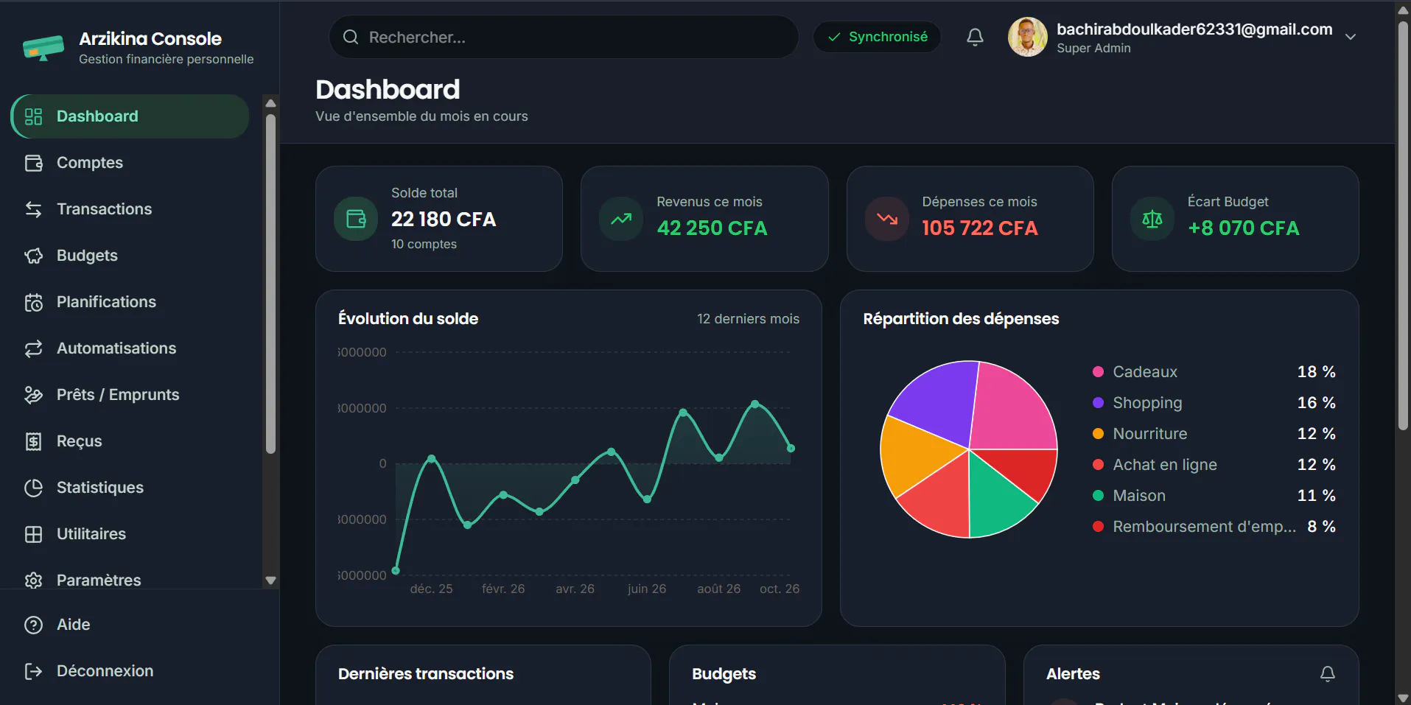Image resolution: width=1411 pixels, height=705 pixels.
Task: Click the balance scale icon for Écart Budget
Action: coord(1152,219)
